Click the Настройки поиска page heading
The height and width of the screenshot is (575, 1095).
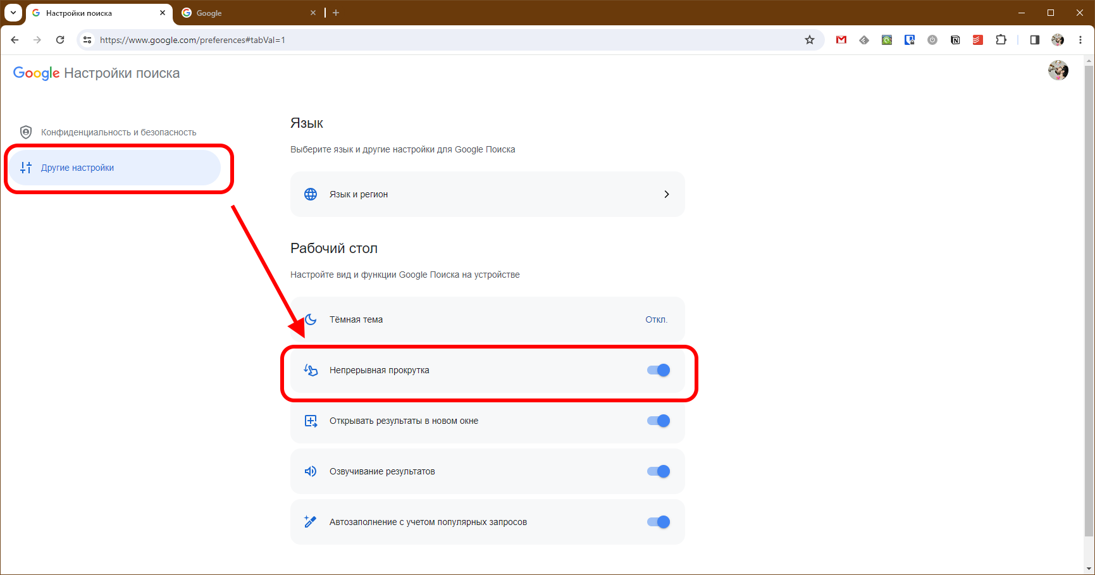[122, 73]
